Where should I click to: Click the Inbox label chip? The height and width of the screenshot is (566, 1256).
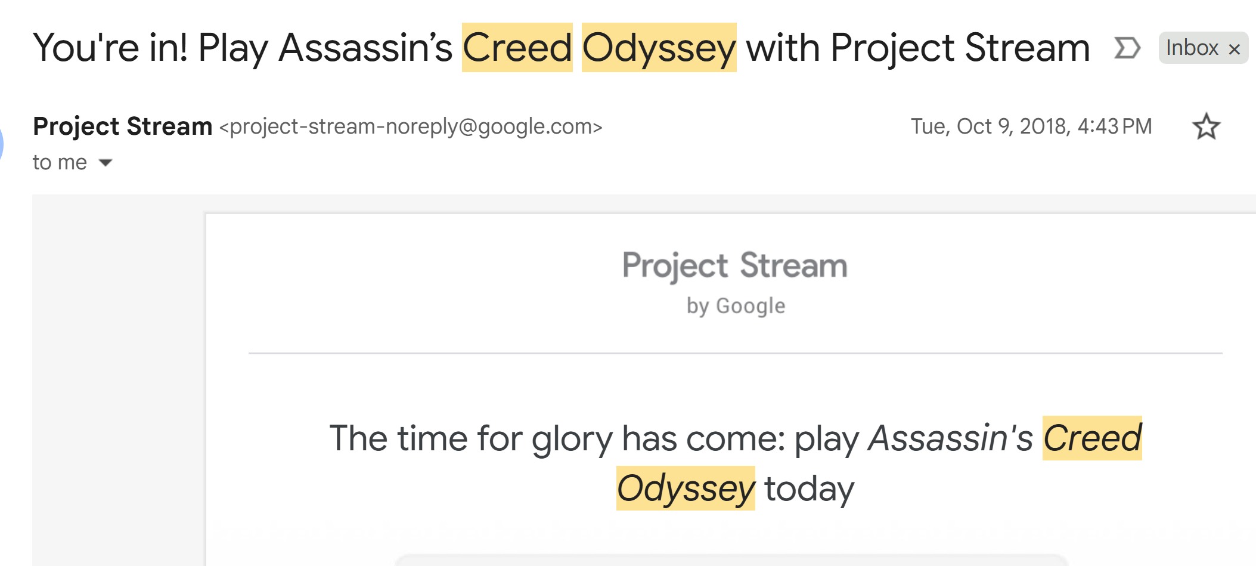tap(1192, 48)
